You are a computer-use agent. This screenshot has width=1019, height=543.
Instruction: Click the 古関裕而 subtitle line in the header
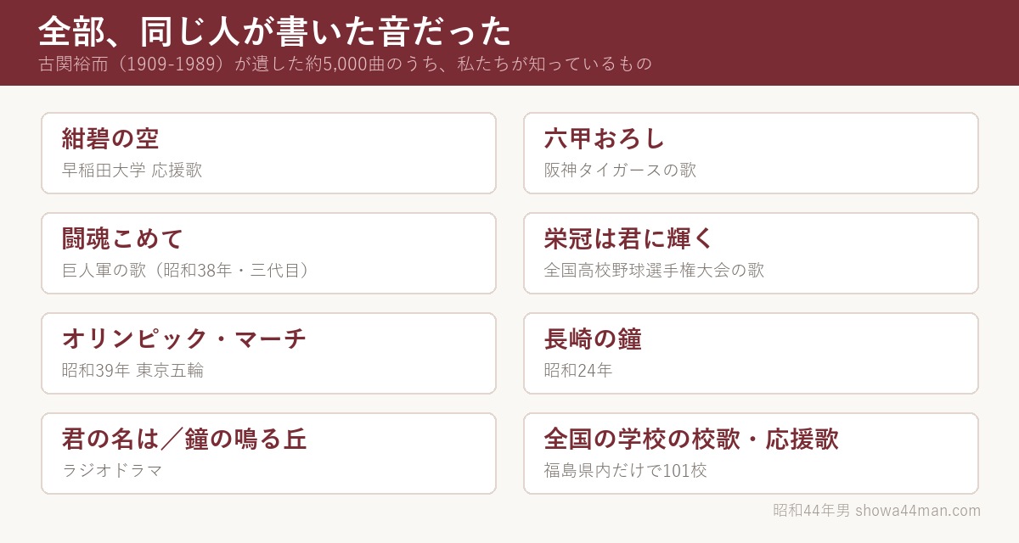346,64
